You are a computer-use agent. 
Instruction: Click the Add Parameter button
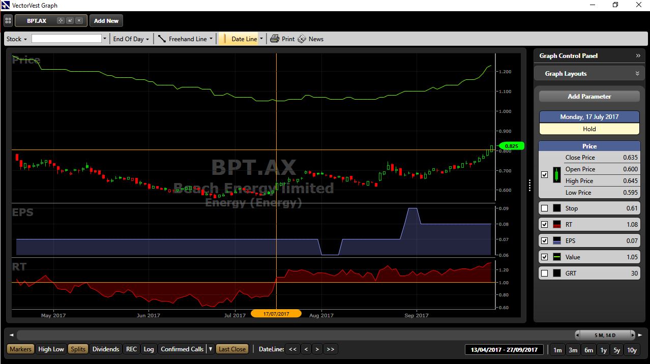(589, 97)
